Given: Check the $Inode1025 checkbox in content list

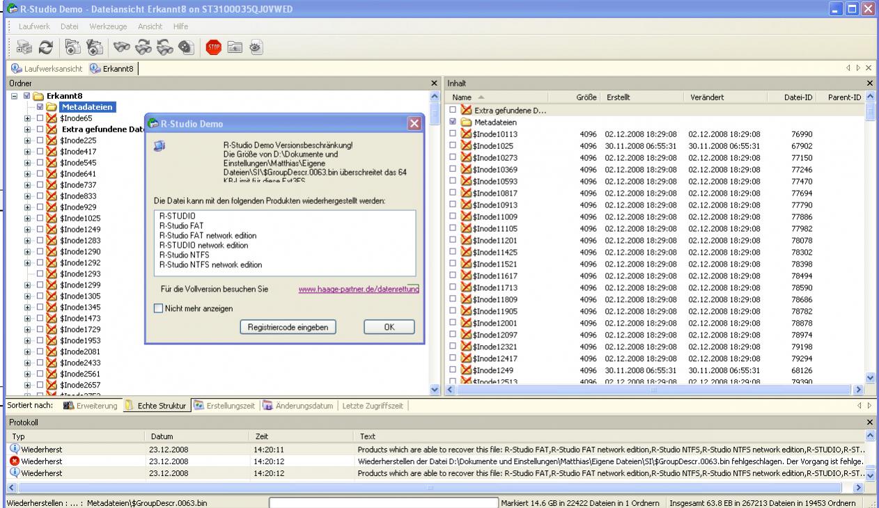Looking at the screenshot, I should pyautogui.click(x=453, y=146).
